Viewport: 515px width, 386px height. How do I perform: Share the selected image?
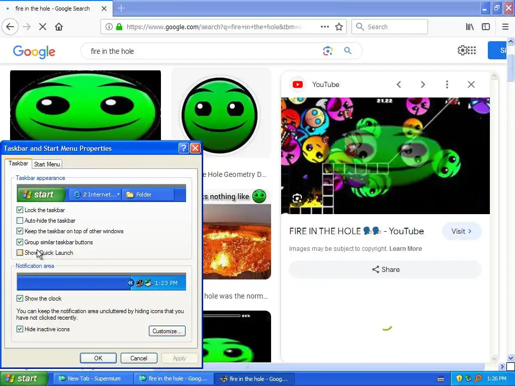386,269
